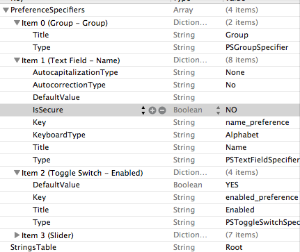Select the AutocapitalizationType key
The image size is (300, 252).
[x=75, y=72]
